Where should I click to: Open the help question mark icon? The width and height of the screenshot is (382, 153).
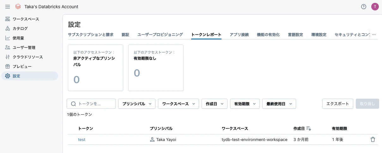click(364, 7)
